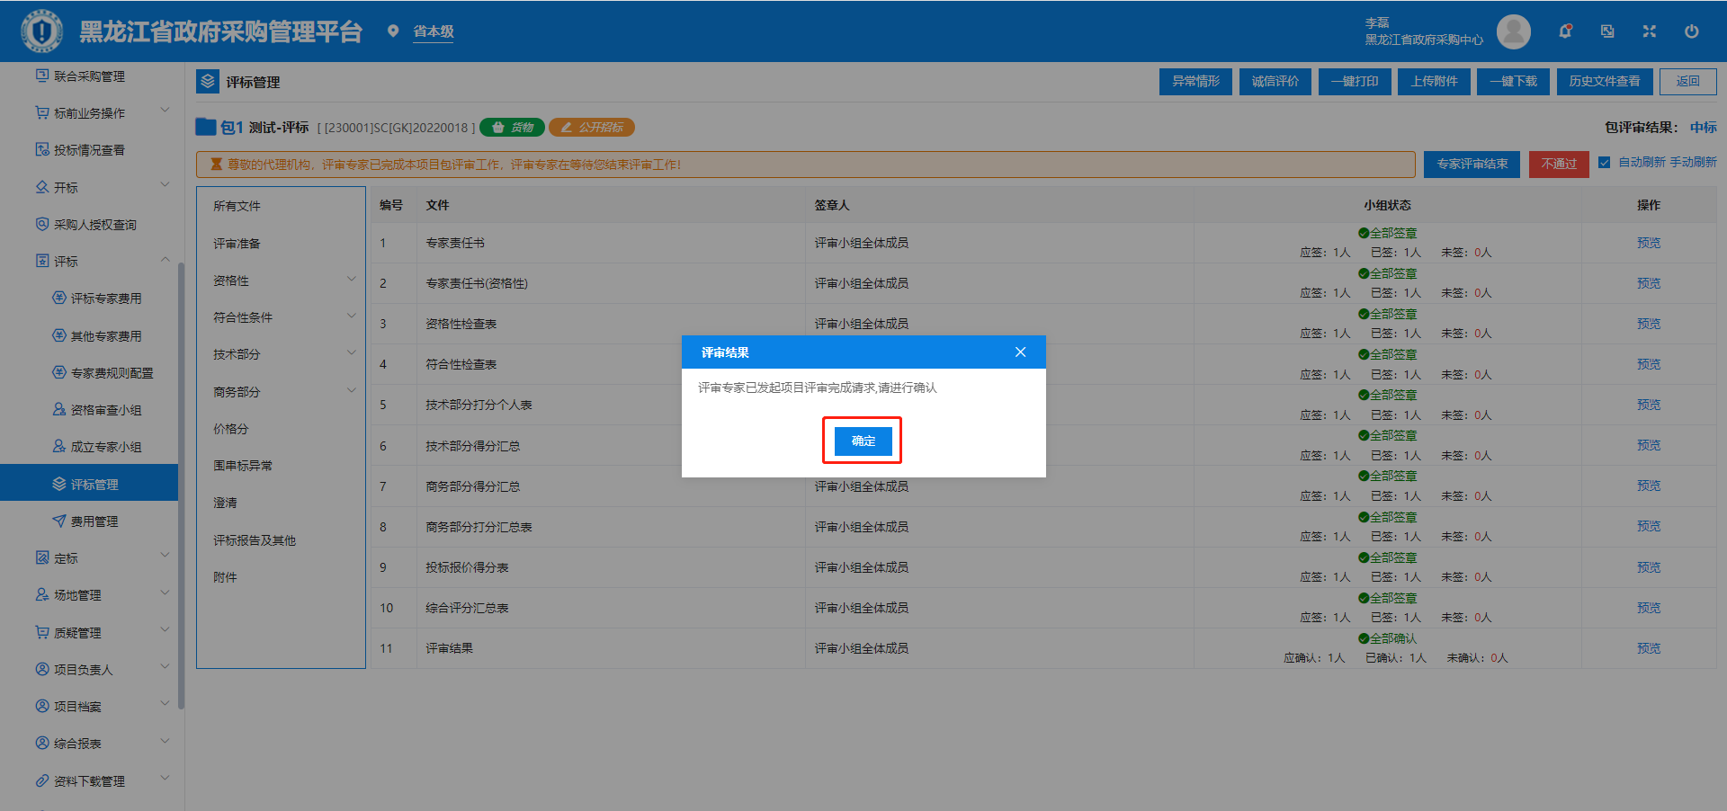Expand the 符合性条件 file category
This screenshot has width=1727, height=811.
[x=352, y=316]
